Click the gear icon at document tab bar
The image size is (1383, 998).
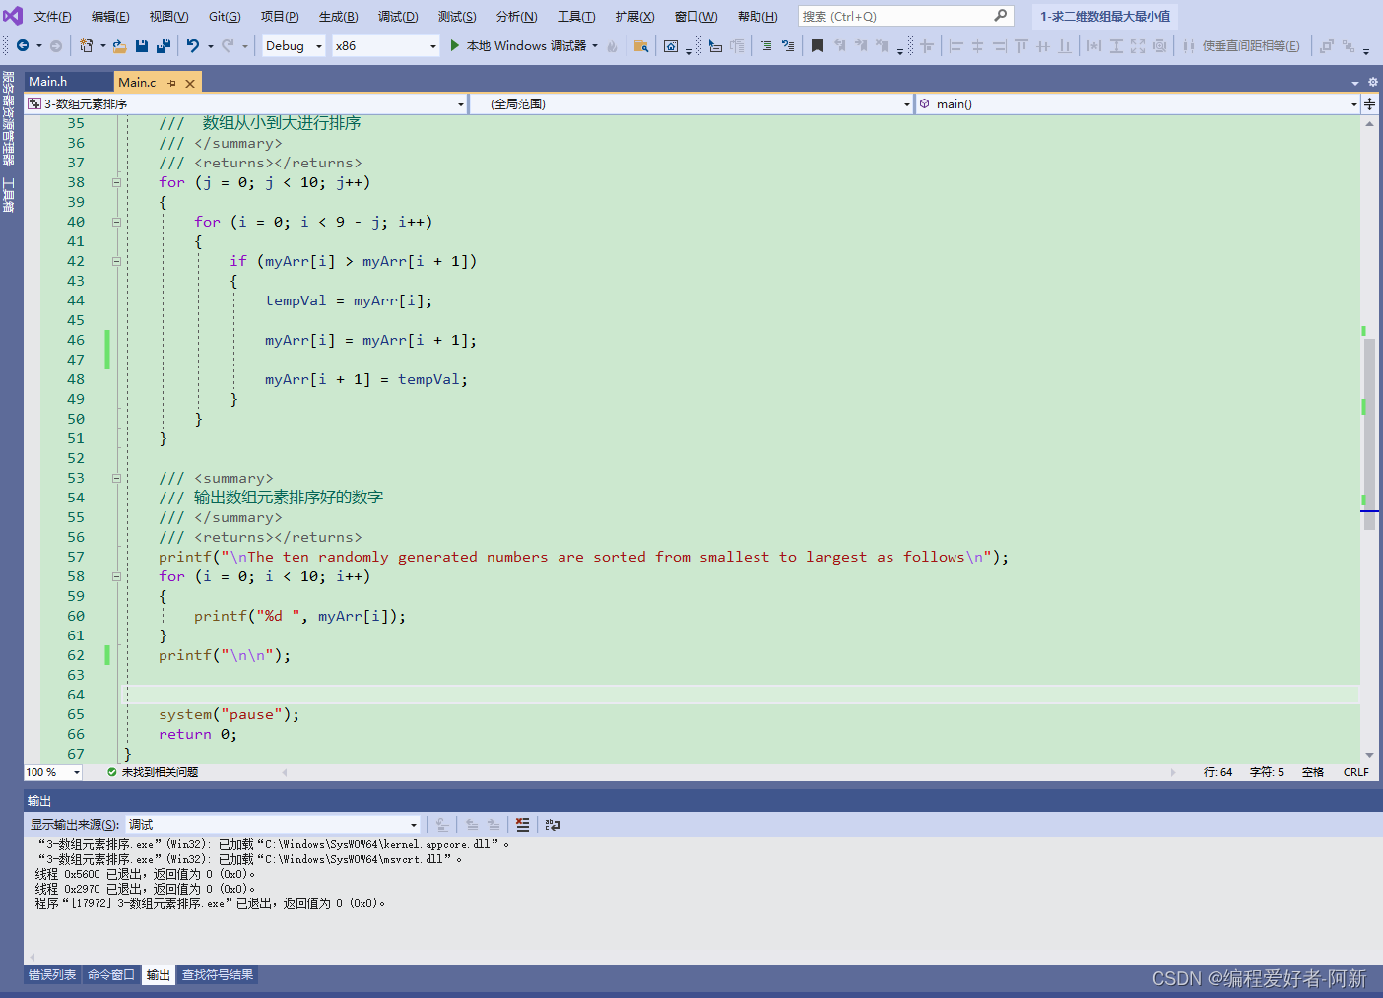[x=1373, y=83]
